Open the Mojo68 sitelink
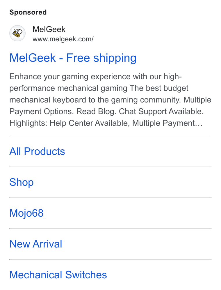The height and width of the screenshot is (290, 221). pyautogui.click(x=26, y=213)
